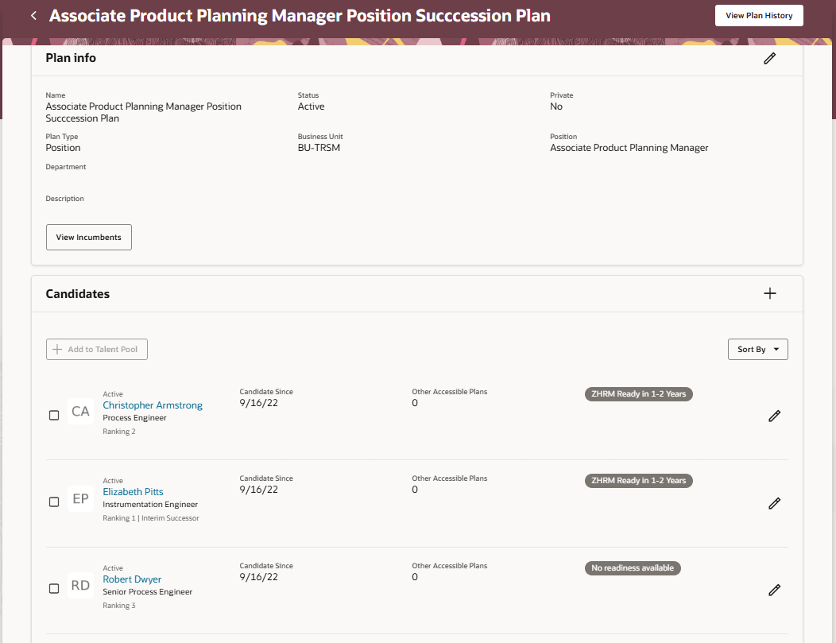Click the No readiness available badge
The image size is (836, 643).
point(633,568)
